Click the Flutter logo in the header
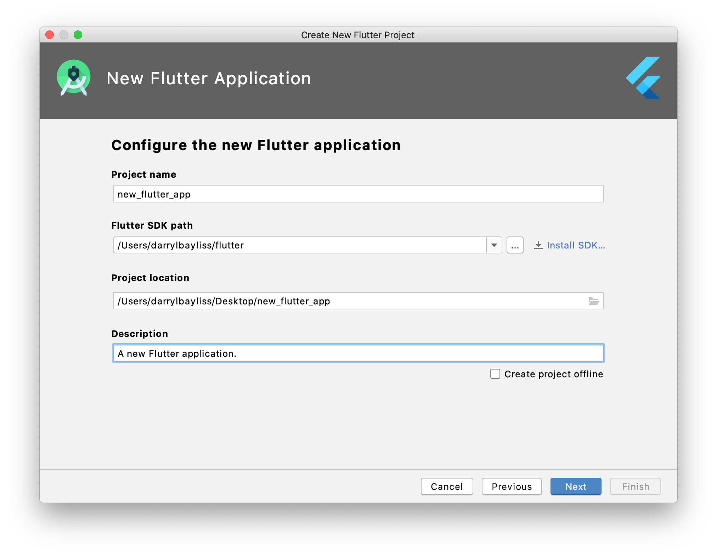Image resolution: width=717 pixels, height=555 pixels. [643, 78]
